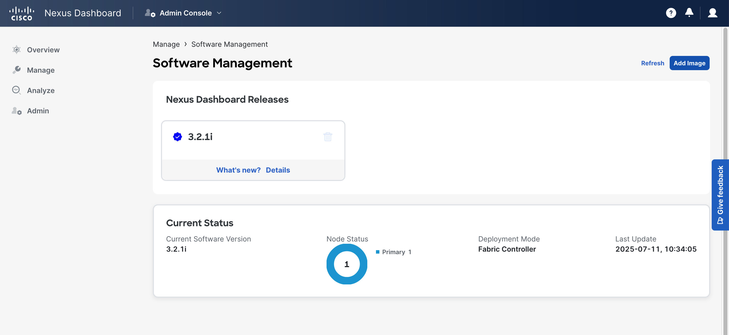The width and height of the screenshot is (729, 335).
Task: Click the Primary 1 legend label
Action: [x=397, y=252]
